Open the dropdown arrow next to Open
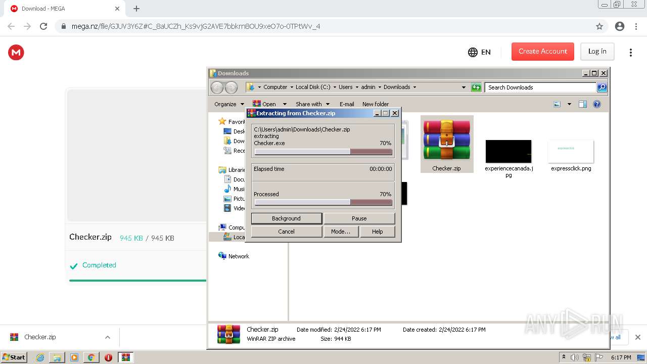647x364 pixels. point(285,104)
